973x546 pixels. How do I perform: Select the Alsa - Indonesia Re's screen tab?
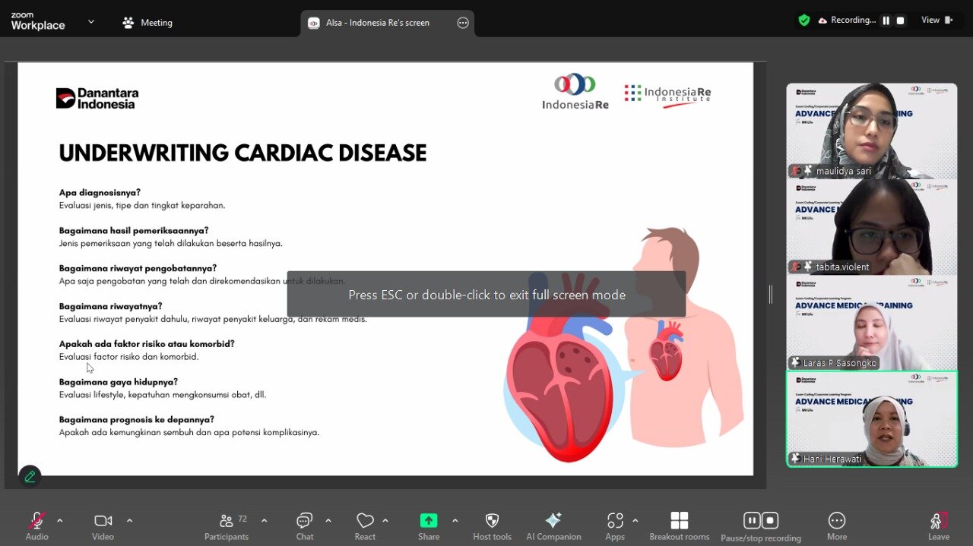tap(377, 23)
